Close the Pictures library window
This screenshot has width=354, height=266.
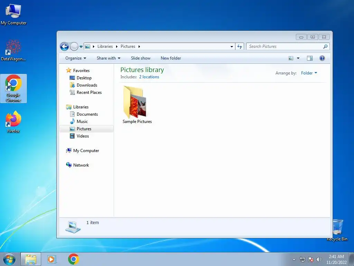click(x=324, y=37)
